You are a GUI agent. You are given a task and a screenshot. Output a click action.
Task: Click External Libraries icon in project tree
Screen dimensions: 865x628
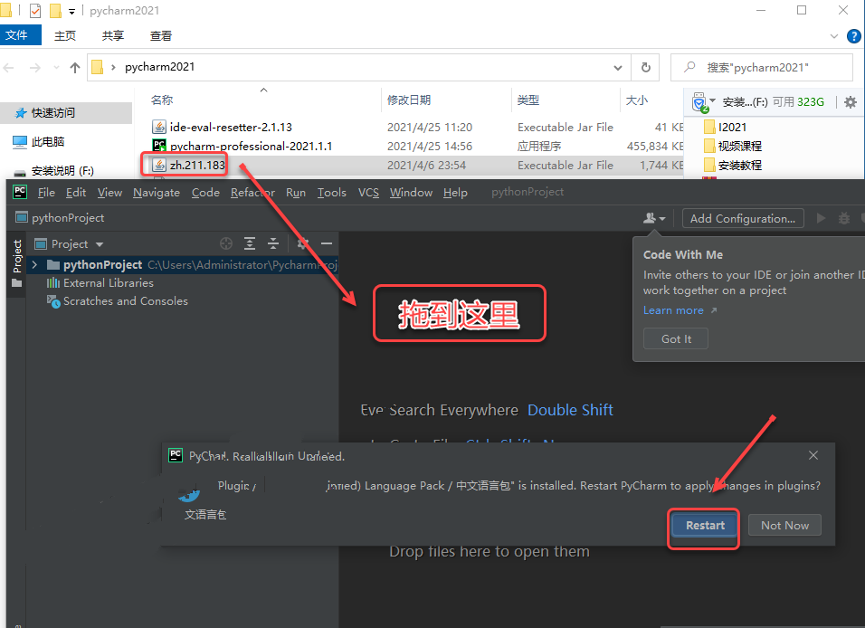53,283
